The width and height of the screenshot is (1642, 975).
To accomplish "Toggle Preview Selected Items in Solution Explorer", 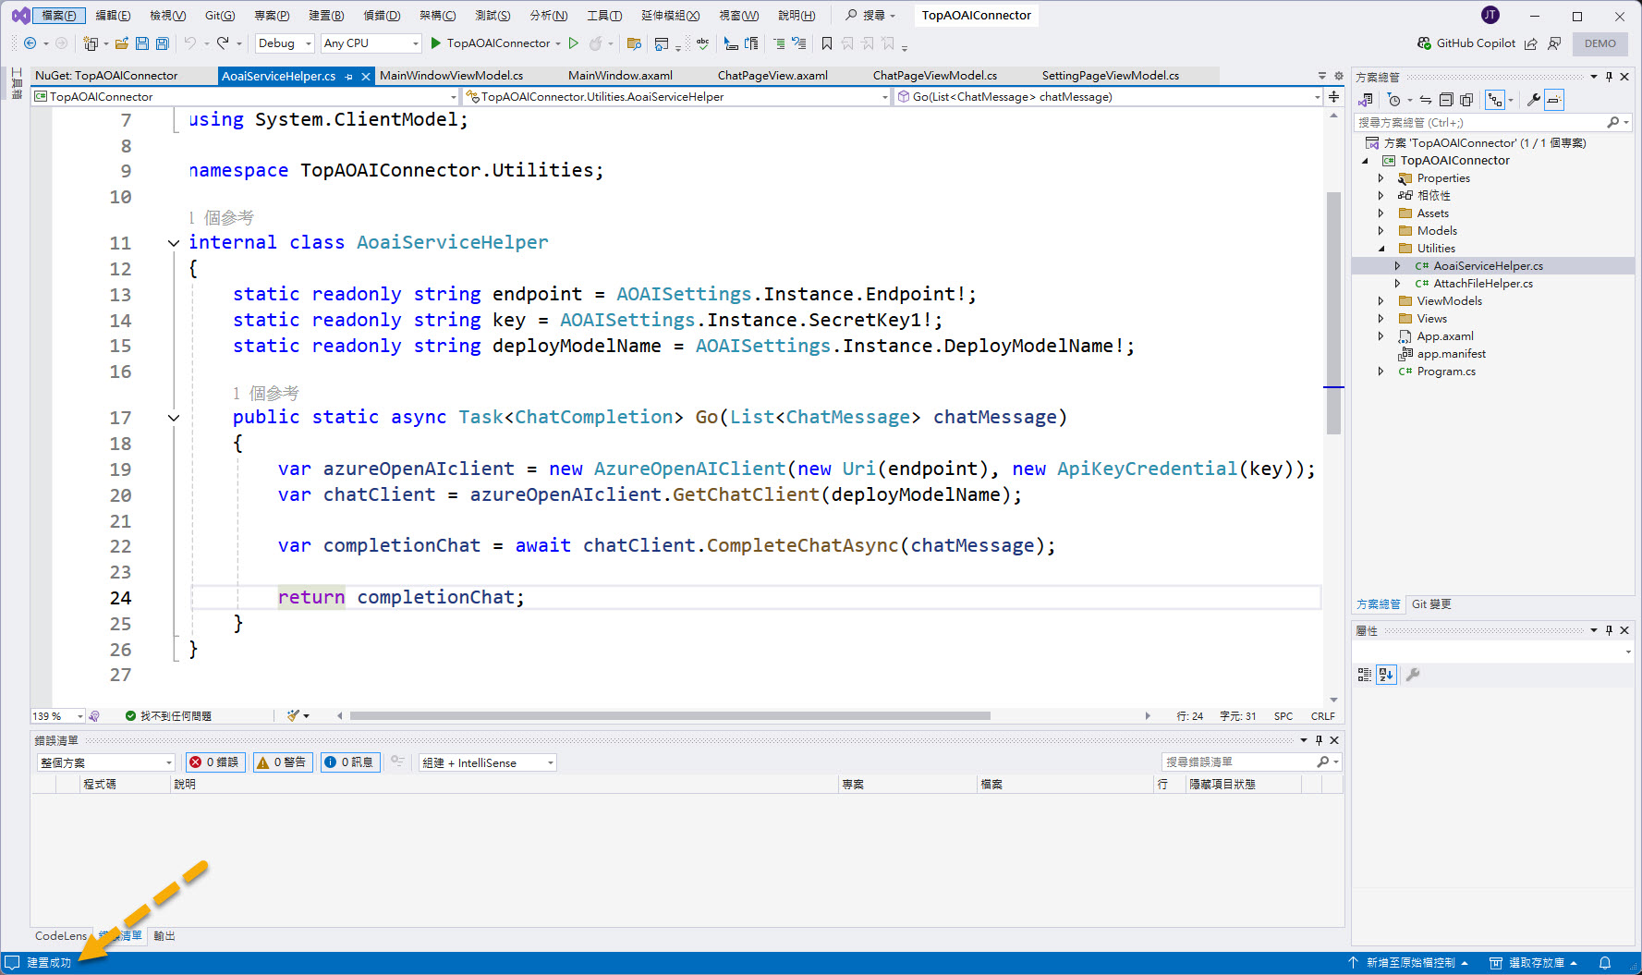I will point(1554,100).
